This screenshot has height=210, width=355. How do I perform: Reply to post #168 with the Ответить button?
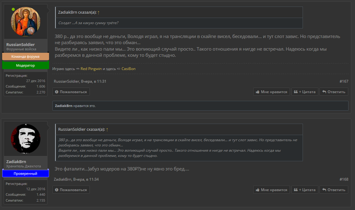click(334, 189)
